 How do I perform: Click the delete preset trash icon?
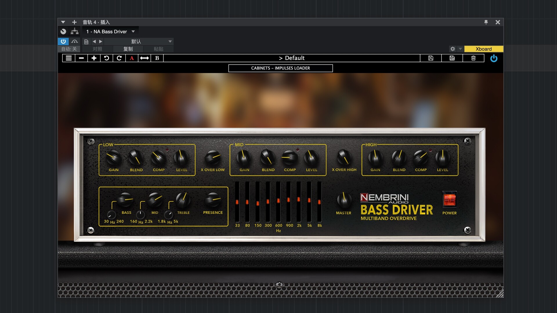click(473, 58)
